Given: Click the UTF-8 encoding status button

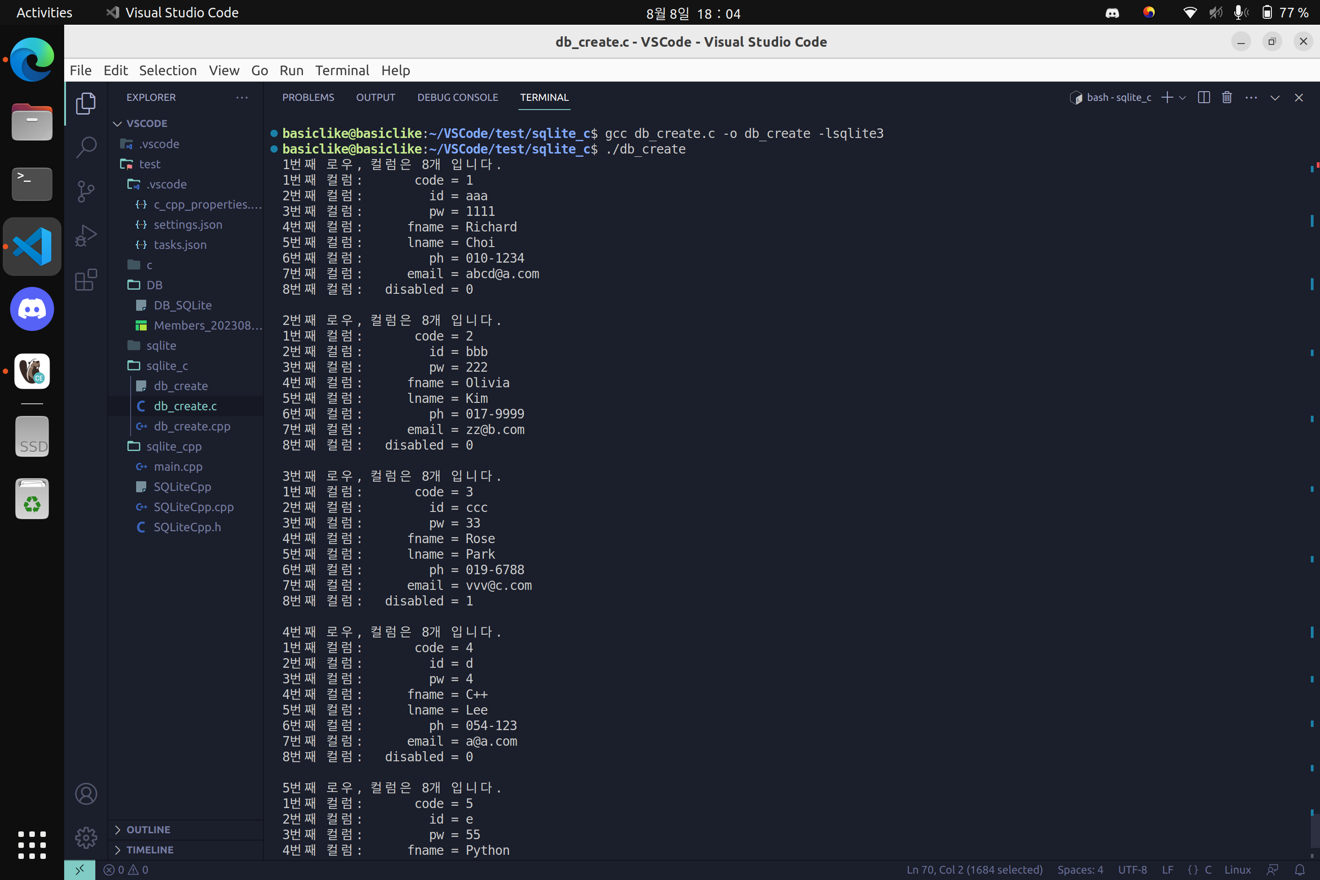Looking at the screenshot, I should click(1132, 869).
